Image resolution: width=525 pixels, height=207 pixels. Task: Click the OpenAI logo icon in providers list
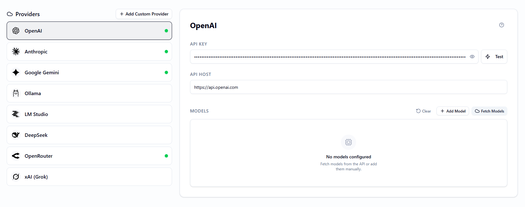[x=16, y=31]
